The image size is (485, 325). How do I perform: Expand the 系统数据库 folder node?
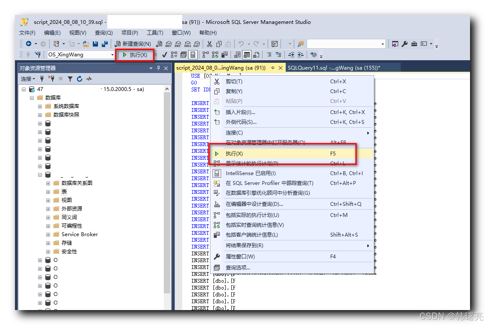click(40, 106)
